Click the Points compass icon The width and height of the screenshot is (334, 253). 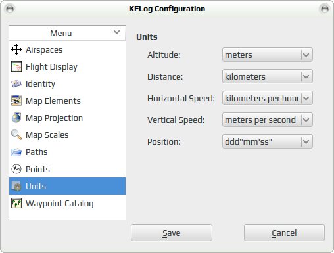(x=16, y=169)
